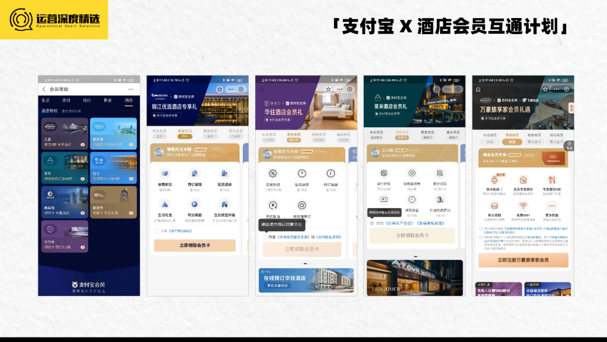The image size is (607, 342).
Task: Open 亚朵隐私政策 link
Action: (x=431, y=223)
